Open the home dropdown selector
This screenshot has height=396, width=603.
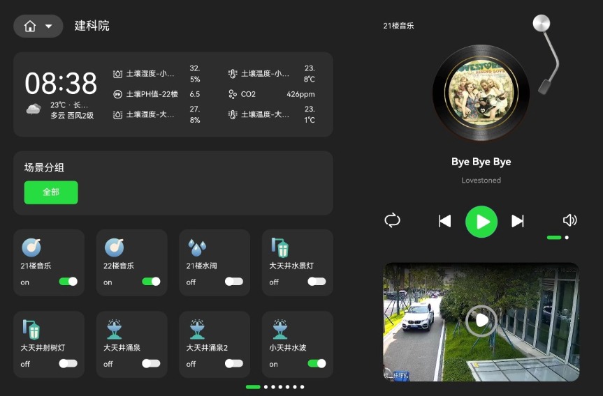tap(38, 26)
